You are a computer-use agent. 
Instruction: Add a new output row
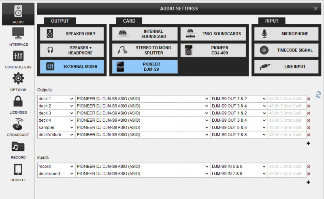(x=309, y=143)
